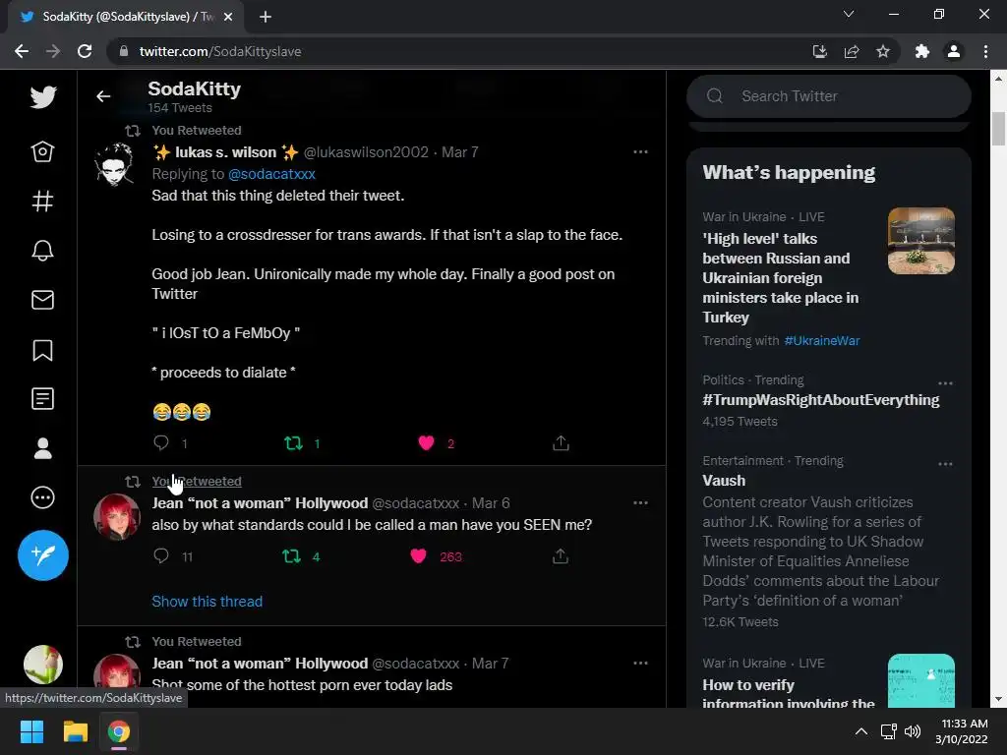Share the Mar 6 Jean tweet

point(560,556)
